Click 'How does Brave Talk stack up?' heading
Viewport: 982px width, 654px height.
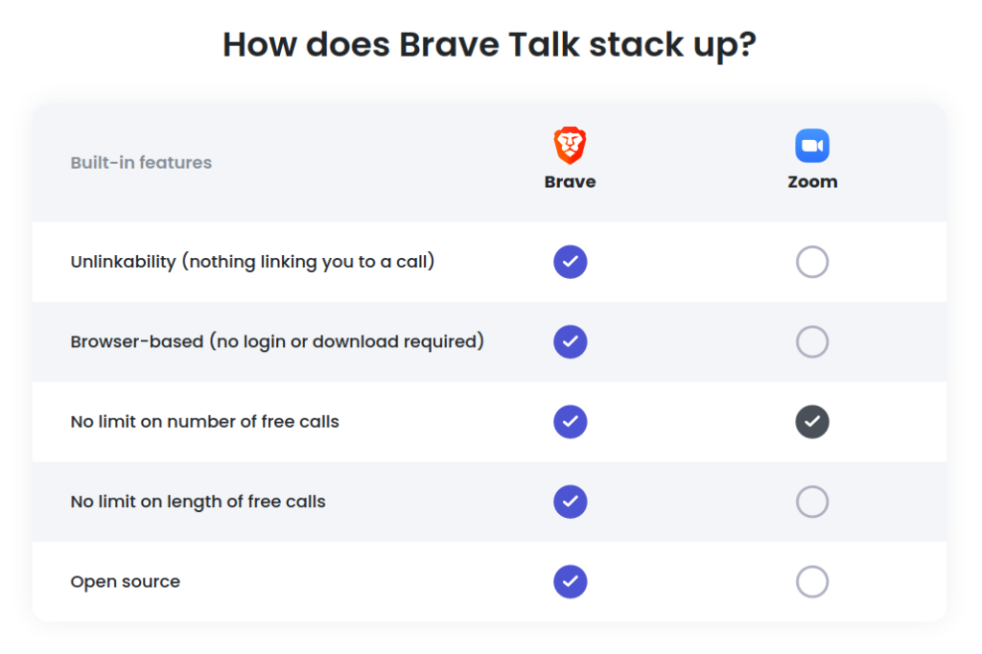point(490,45)
